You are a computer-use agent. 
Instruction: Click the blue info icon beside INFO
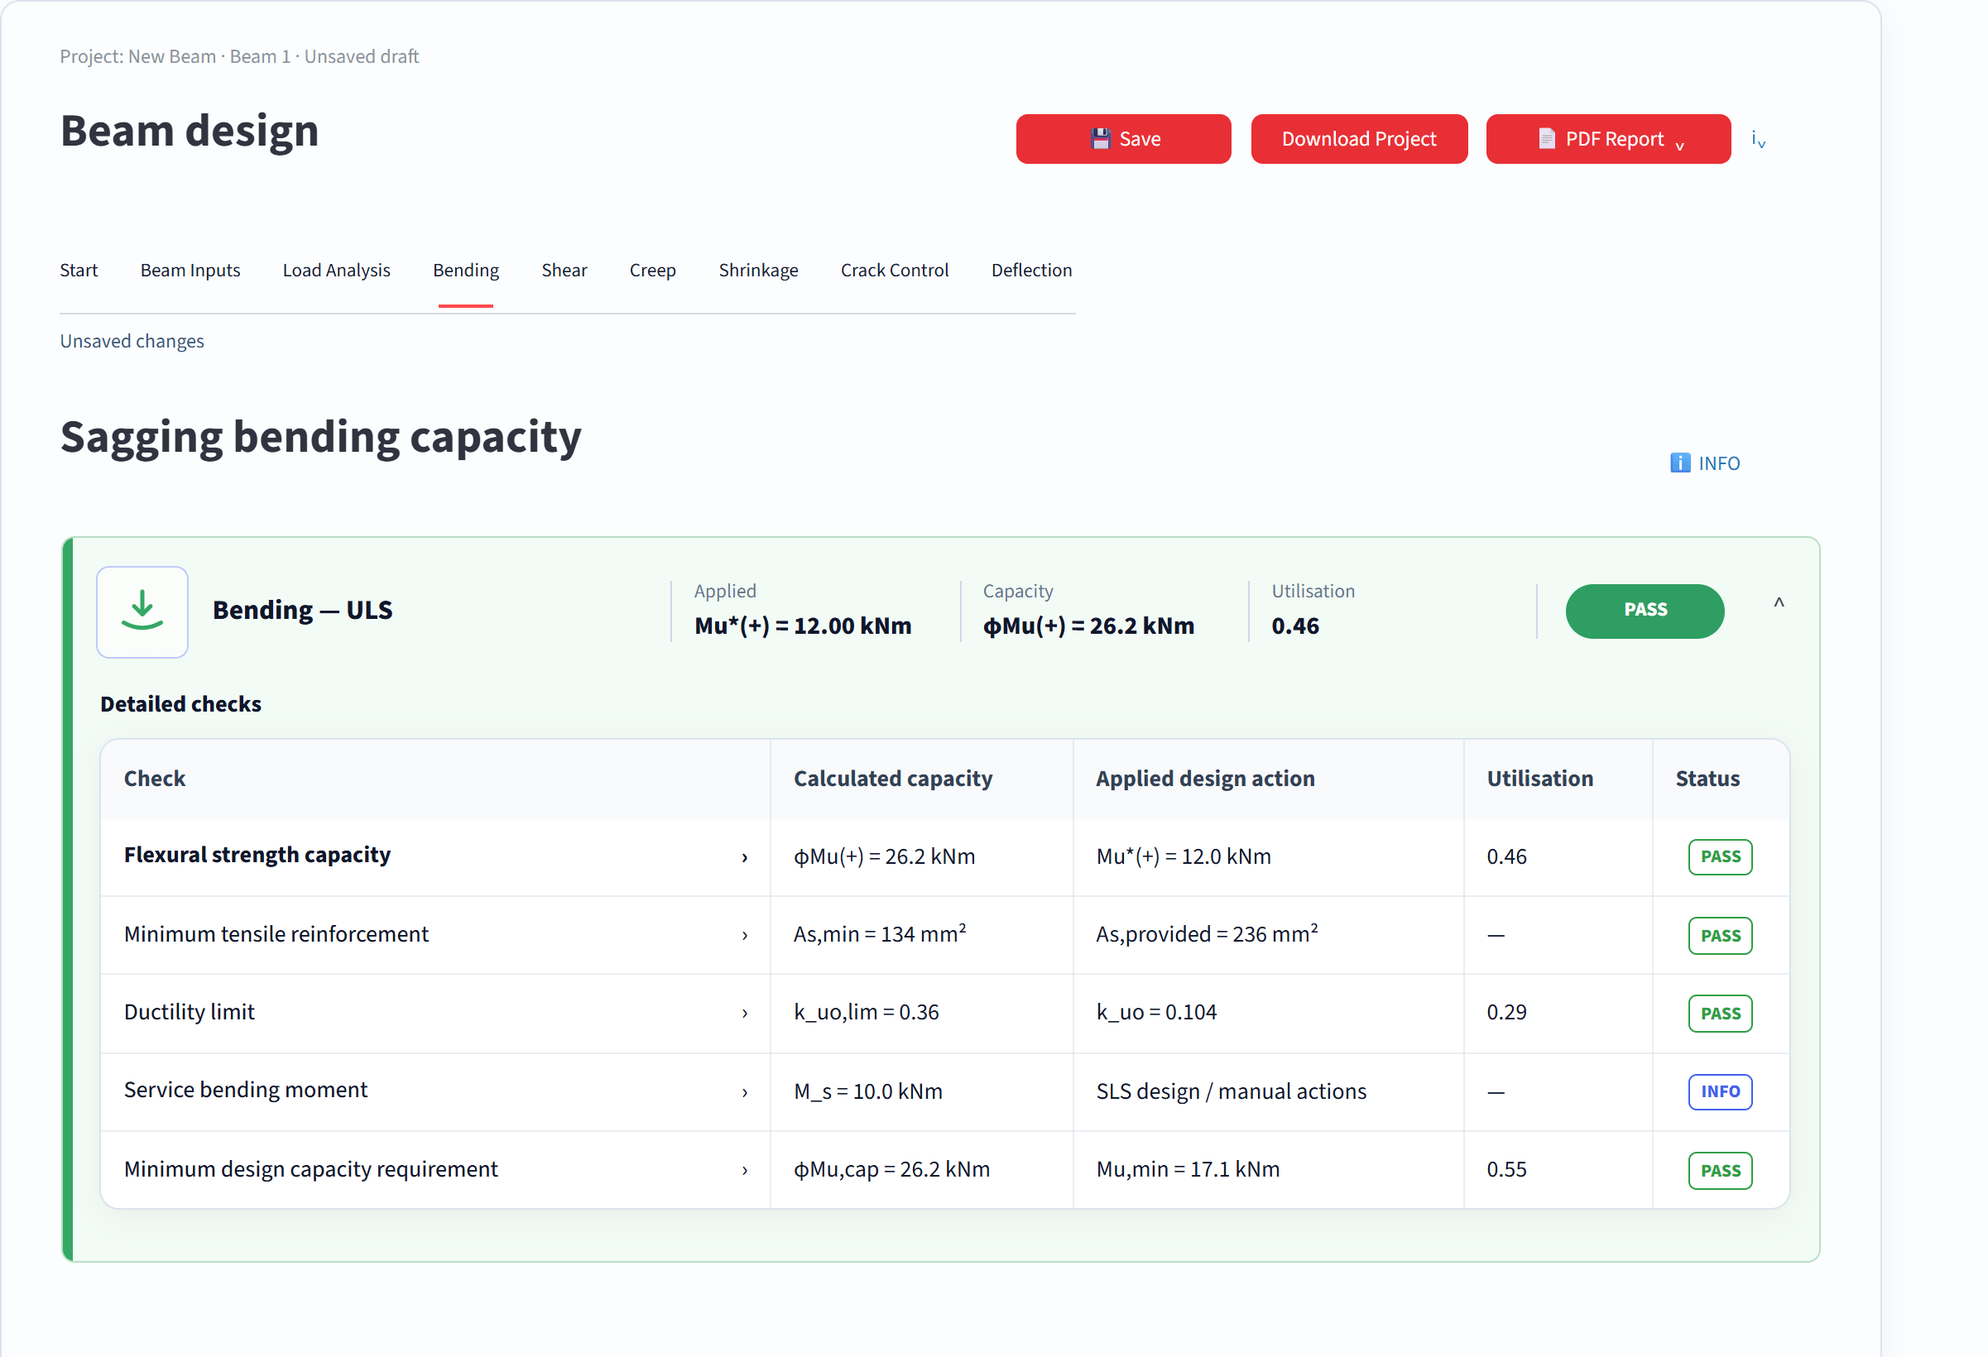click(x=1680, y=463)
